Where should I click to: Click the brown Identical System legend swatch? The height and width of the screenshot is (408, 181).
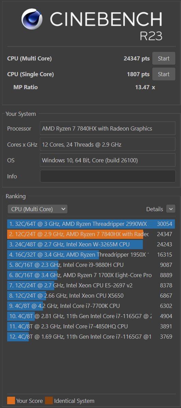(49, 401)
